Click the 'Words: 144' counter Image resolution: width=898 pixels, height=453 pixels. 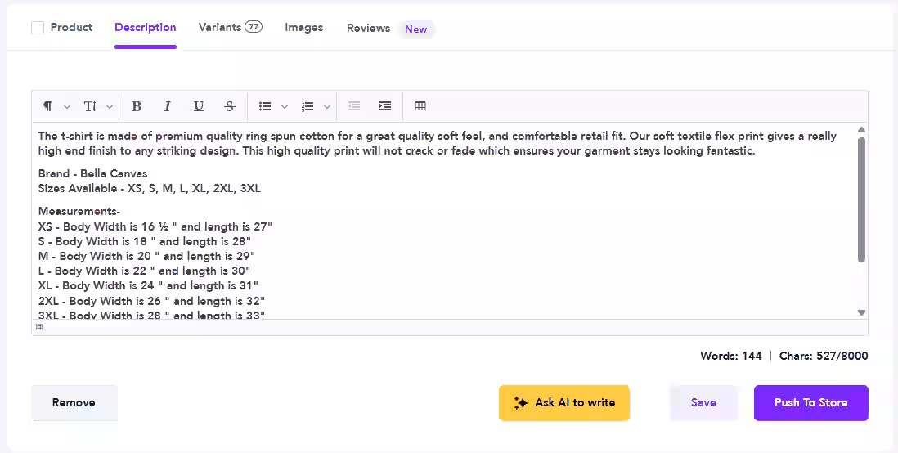[731, 356]
